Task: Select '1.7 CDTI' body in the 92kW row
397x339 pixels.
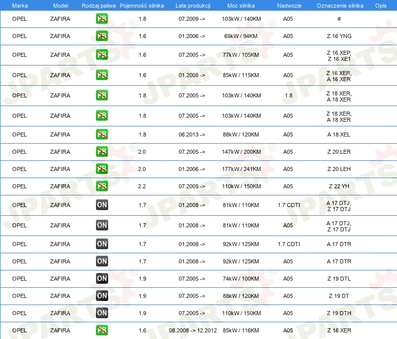Action: pyautogui.click(x=289, y=244)
